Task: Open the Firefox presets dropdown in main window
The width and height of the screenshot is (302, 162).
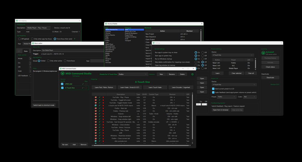Action: point(133,74)
